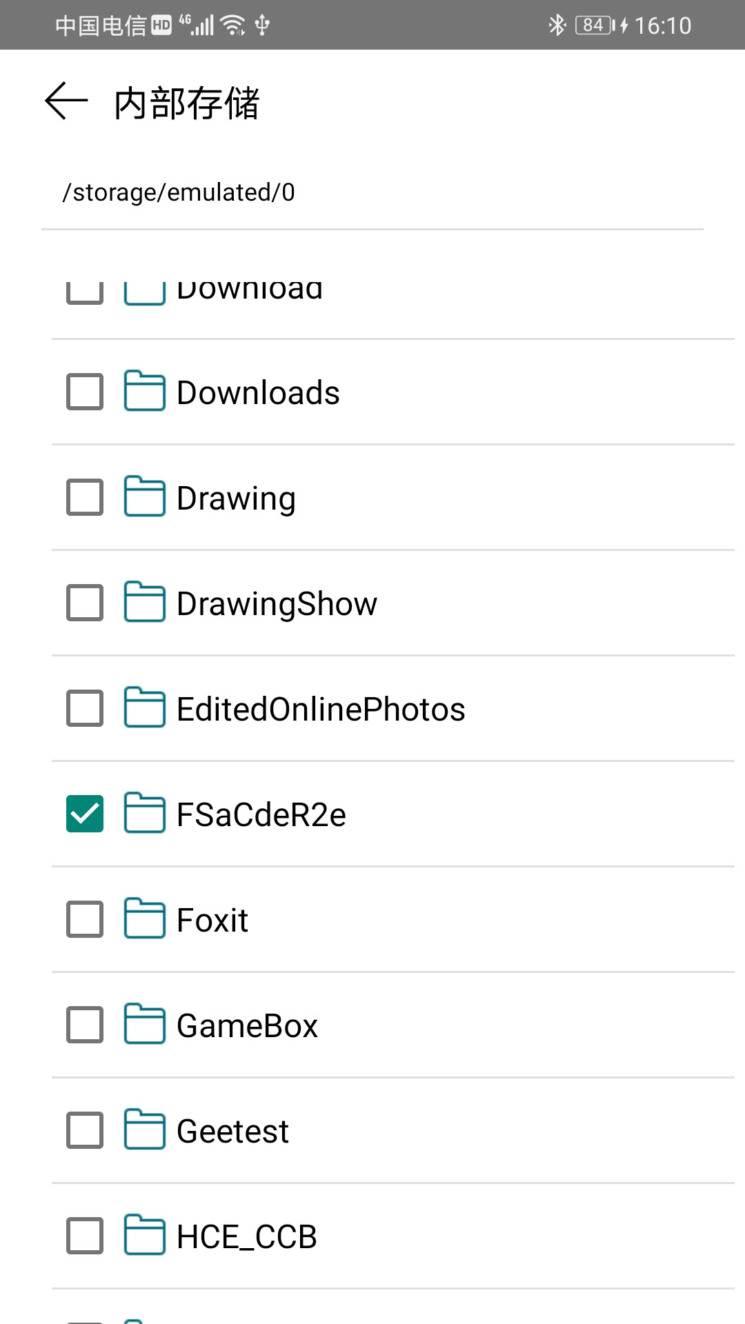Click the DrawingShow folder icon

click(144, 603)
